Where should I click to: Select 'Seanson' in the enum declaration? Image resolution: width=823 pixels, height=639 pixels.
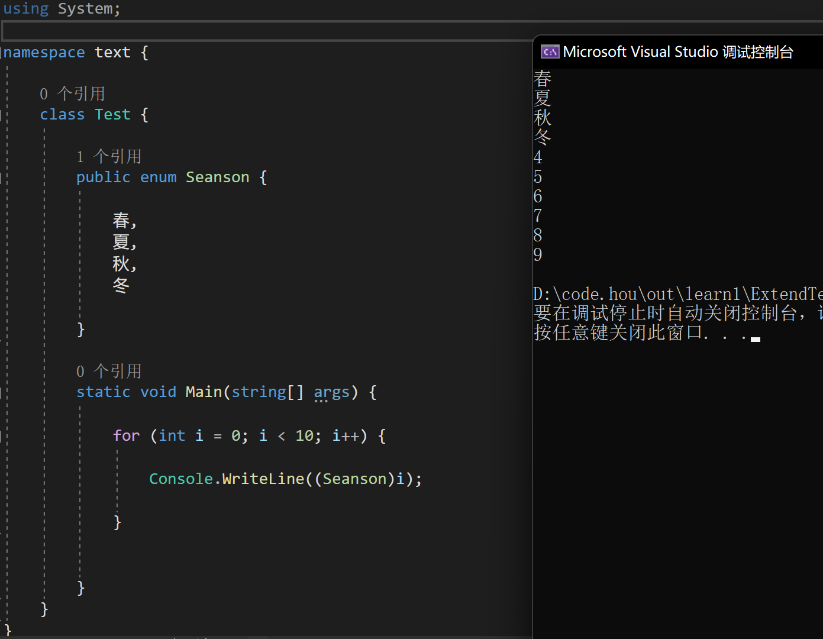[x=217, y=177]
